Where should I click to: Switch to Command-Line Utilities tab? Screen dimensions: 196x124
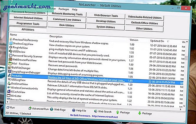point(67,20)
